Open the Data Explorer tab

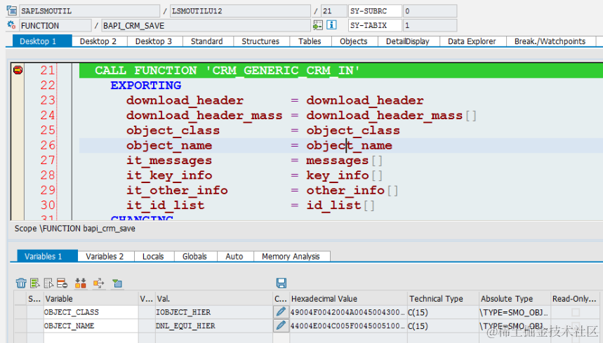(472, 41)
